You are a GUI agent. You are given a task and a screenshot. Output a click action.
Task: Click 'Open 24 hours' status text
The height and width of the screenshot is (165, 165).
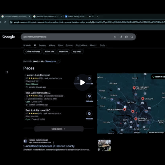coord(32,84)
